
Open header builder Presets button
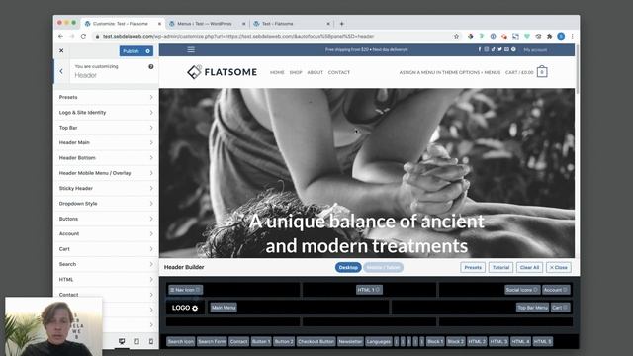pos(473,267)
